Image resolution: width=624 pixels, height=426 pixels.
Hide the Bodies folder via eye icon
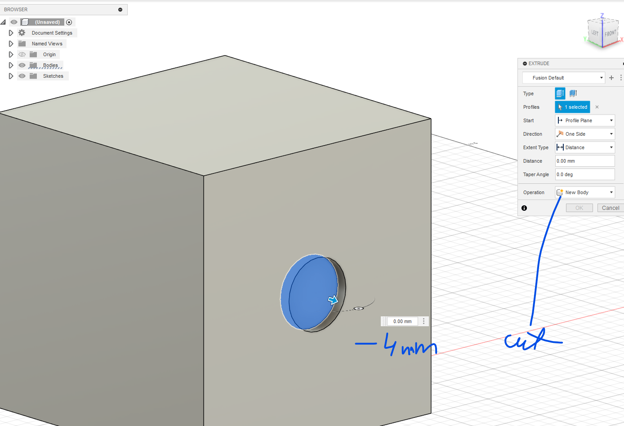pyautogui.click(x=22, y=65)
